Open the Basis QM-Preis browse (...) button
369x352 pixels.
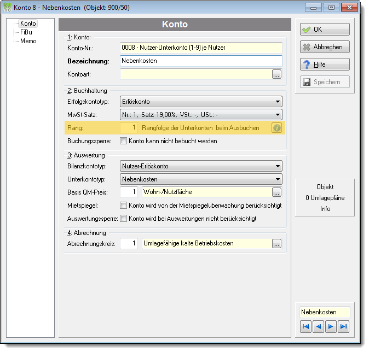click(276, 192)
